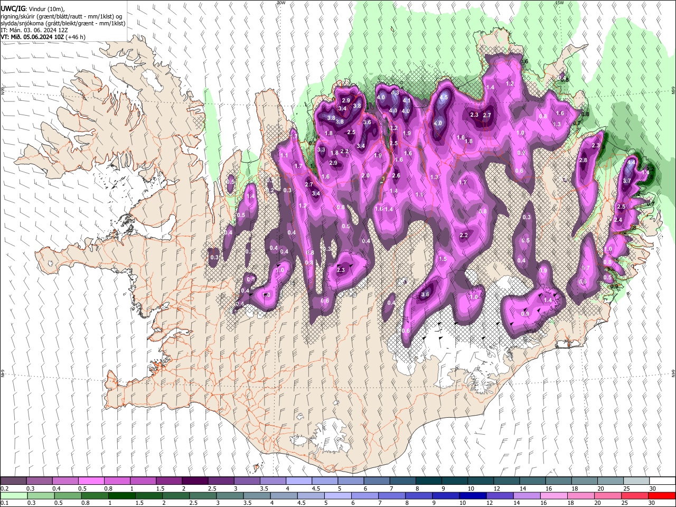Screen dimensions: 676x507
Task: Click the palest green 0.1 swatch in lower legend row
Action: (14, 495)
